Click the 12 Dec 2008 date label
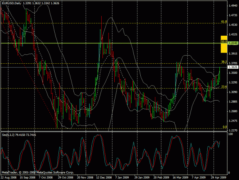Viewport: 239px width, 180px height. pyautogui.click(x=104, y=177)
